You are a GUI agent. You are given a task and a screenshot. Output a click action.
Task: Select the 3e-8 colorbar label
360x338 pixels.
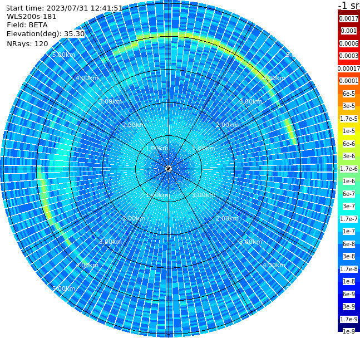coord(349,256)
